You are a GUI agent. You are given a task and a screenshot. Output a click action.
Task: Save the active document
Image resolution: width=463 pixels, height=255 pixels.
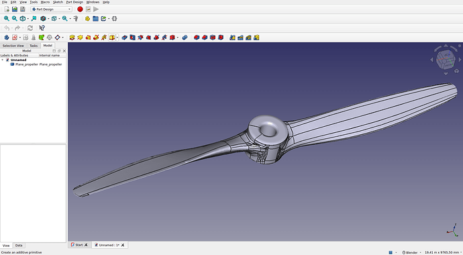coord(22,9)
